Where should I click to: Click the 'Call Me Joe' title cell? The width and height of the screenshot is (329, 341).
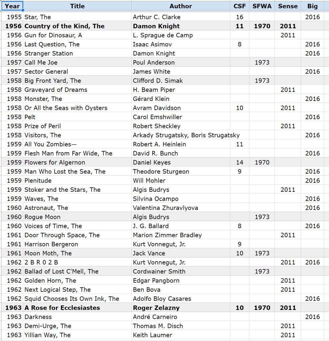pyautogui.click(x=41, y=62)
